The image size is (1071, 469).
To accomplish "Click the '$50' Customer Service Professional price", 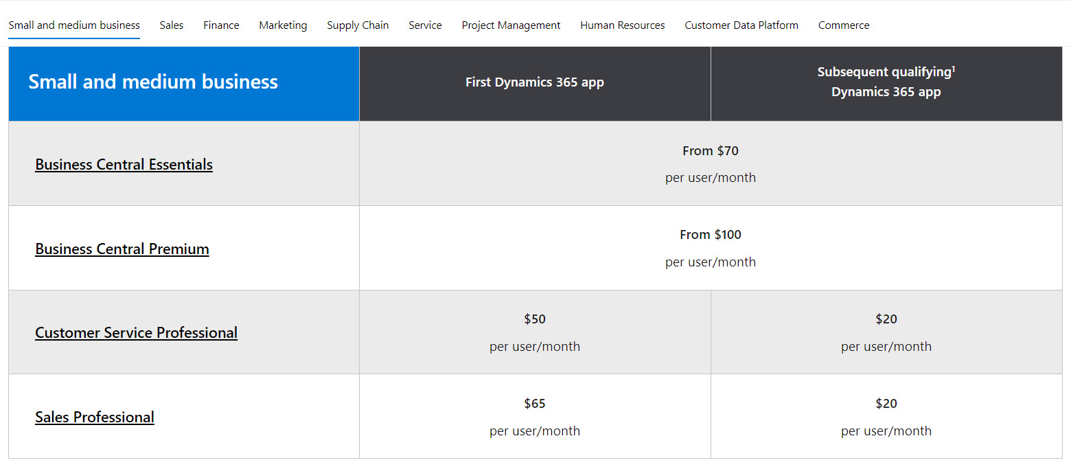I will 535,319.
